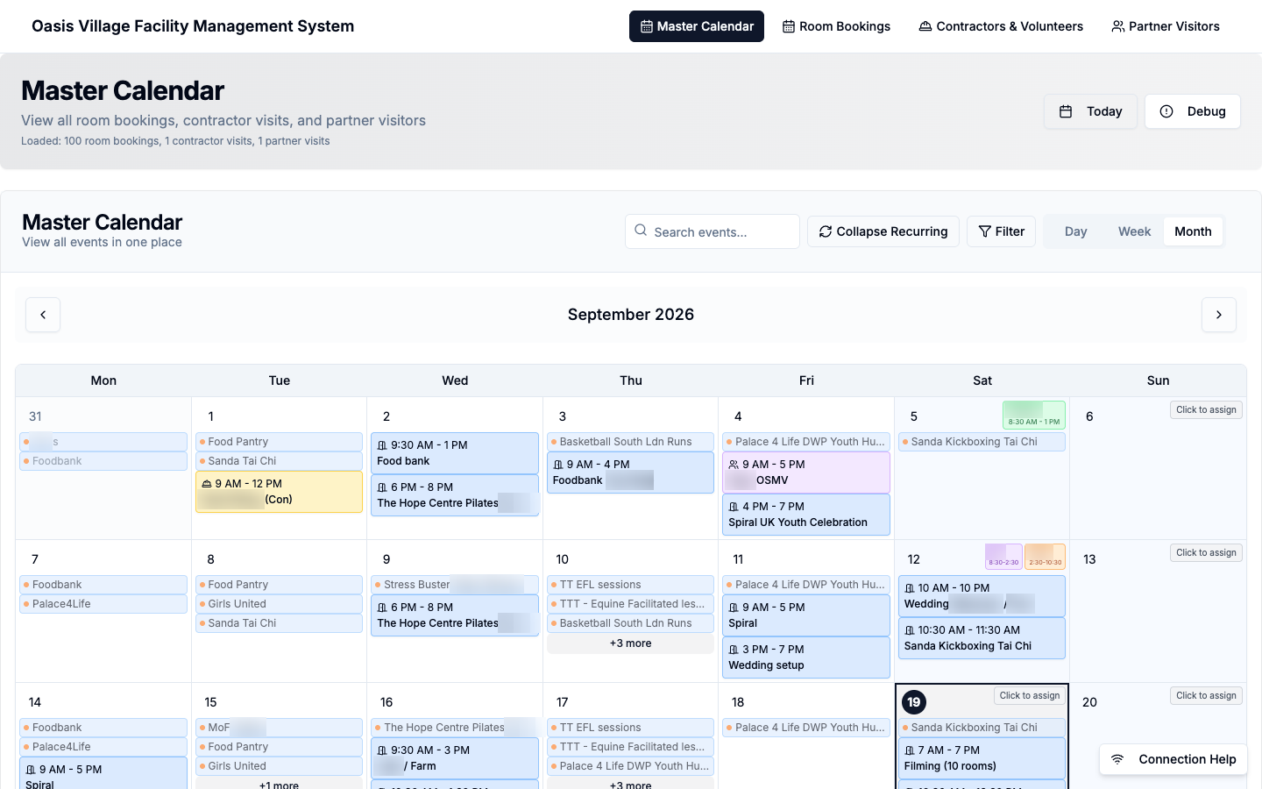The width and height of the screenshot is (1262, 789).
Task: Click 'Click to assign' on Saturday 19
Action: (x=1030, y=695)
